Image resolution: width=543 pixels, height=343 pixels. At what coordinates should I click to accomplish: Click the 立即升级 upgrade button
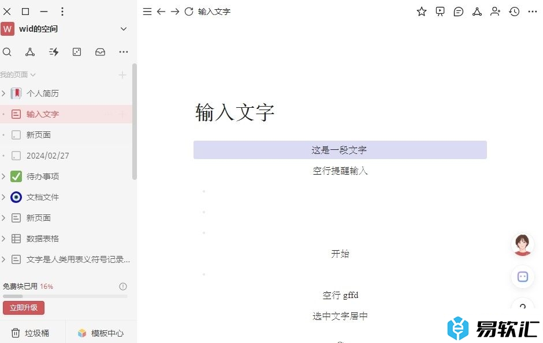click(x=24, y=307)
